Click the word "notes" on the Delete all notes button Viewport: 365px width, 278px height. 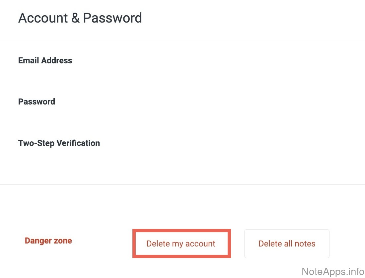tap(305, 244)
